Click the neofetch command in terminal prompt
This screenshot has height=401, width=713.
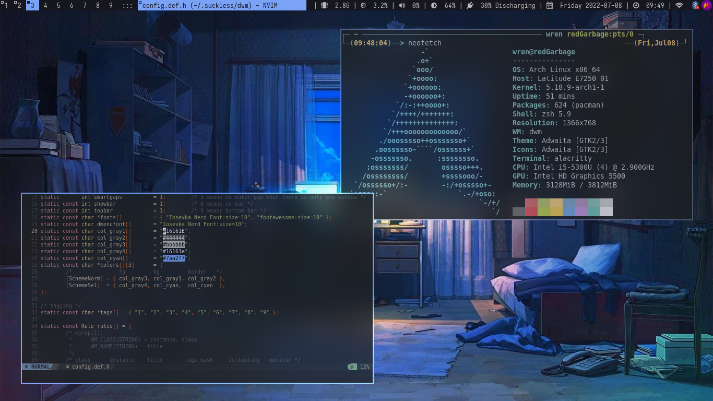425,43
